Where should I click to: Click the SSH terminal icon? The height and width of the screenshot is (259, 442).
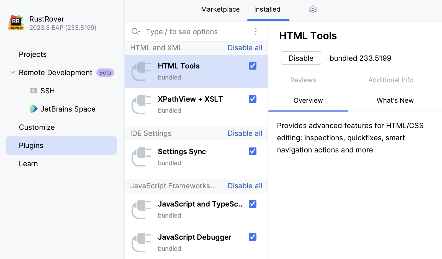tap(34, 91)
